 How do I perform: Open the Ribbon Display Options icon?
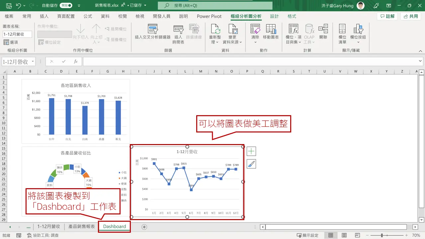tap(388, 6)
